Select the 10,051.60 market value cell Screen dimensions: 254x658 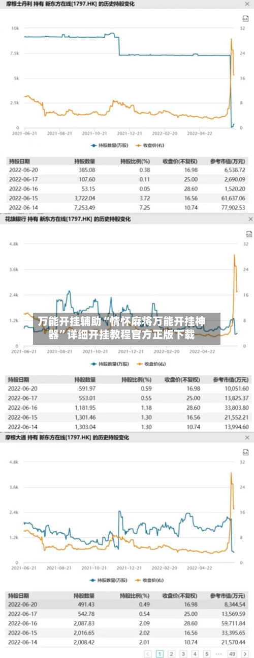[235, 389]
